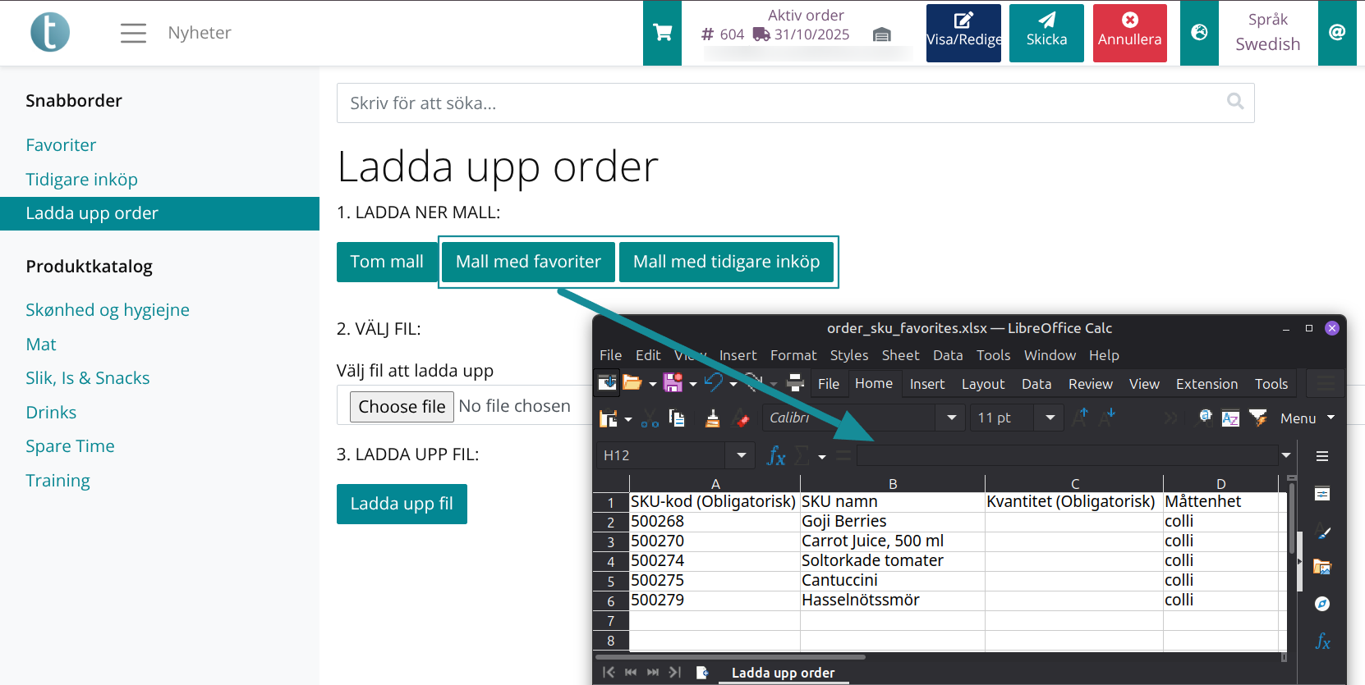Open the Sum function dropdown arrow
Viewport: 1365px width, 685px height.
[x=822, y=457]
